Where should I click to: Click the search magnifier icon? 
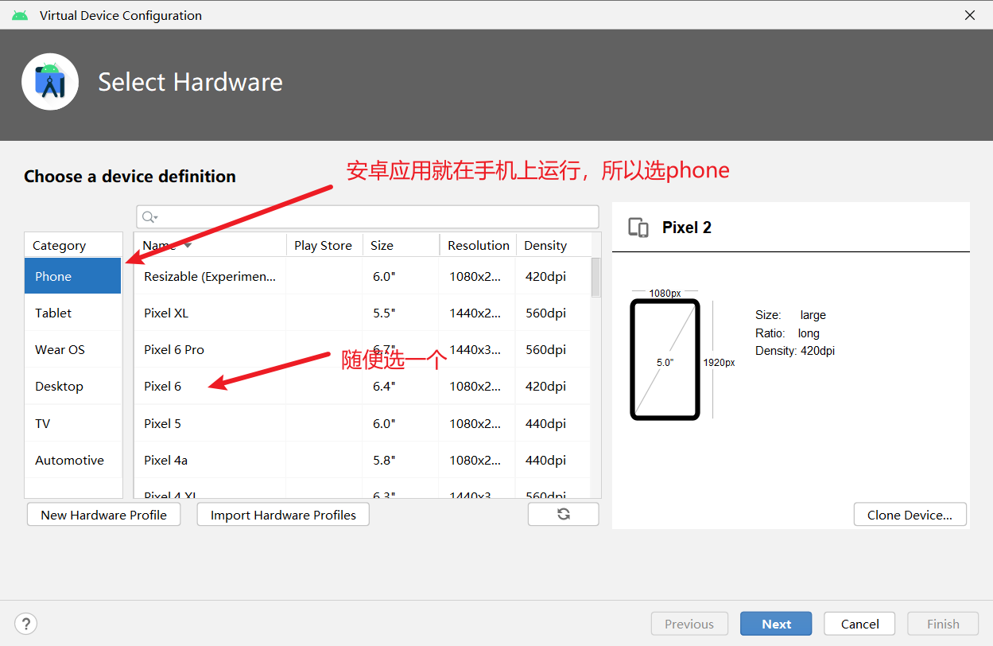149,217
